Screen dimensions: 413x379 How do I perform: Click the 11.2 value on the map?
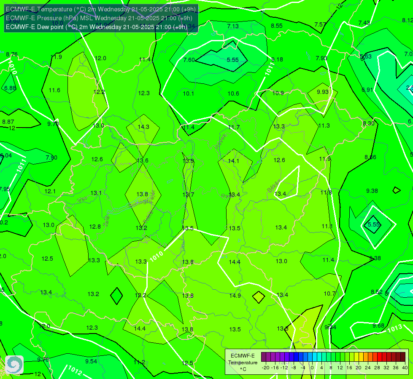139,363
